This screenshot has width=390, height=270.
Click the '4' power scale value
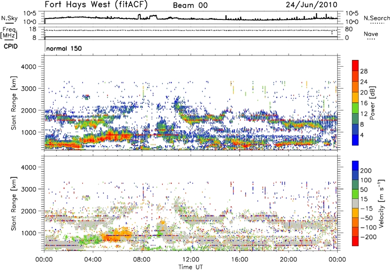[362, 135]
